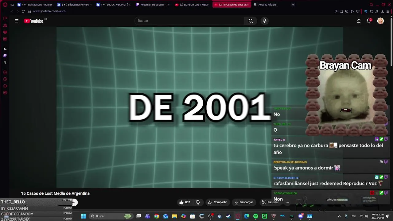Open Opera sidebar history clock icon

point(5,79)
